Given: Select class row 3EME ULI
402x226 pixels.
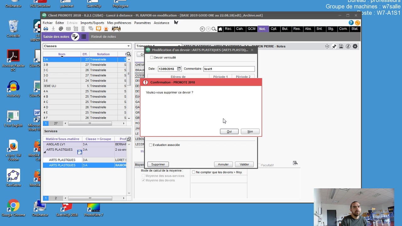Looking at the screenshot, I should (x=85, y=86).
